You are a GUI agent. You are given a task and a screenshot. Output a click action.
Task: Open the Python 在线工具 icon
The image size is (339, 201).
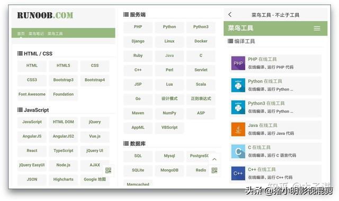pos(238,85)
